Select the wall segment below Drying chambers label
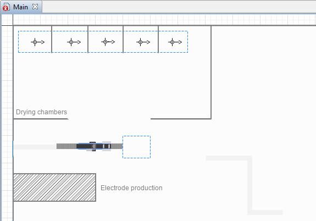Screen dimensions: 316x221 click(x=41, y=119)
